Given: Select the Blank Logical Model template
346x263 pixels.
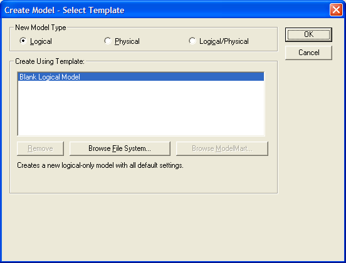Looking at the screenshot, I should click(141, 77).
